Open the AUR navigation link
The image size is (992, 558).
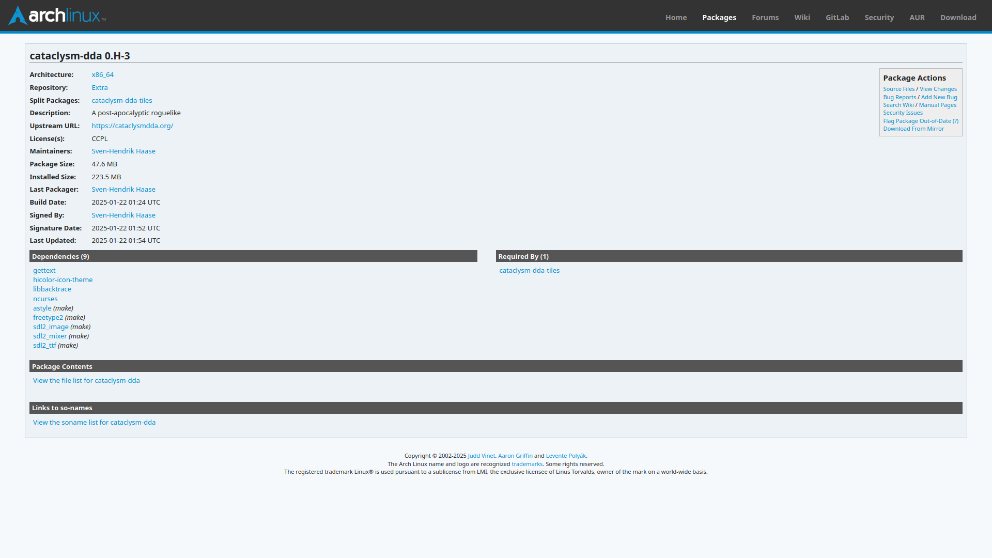tap(917, 18)
